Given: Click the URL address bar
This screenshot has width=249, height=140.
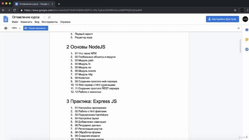Looking at the screenshot, I should (x=125, y=10).
